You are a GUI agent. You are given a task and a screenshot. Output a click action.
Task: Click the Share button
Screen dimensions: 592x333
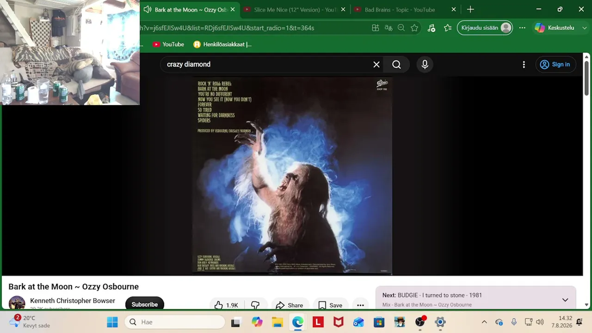pos(289,305)
